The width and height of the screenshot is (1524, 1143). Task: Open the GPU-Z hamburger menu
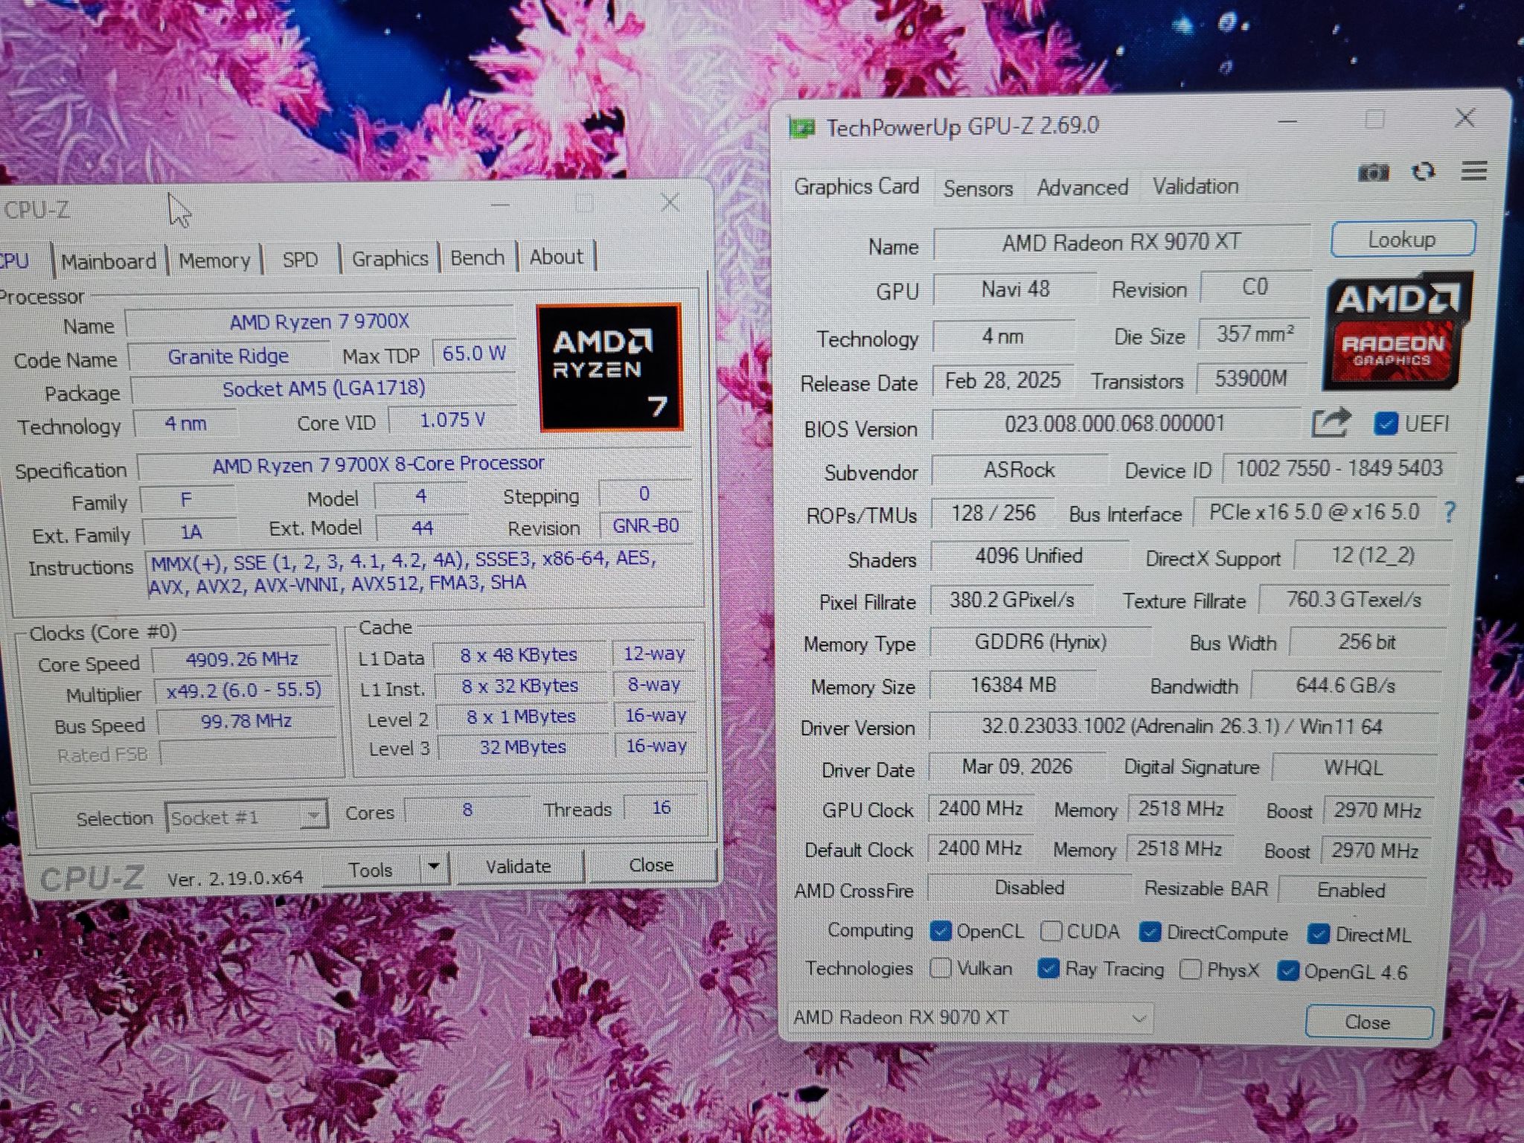[1474, 170]
